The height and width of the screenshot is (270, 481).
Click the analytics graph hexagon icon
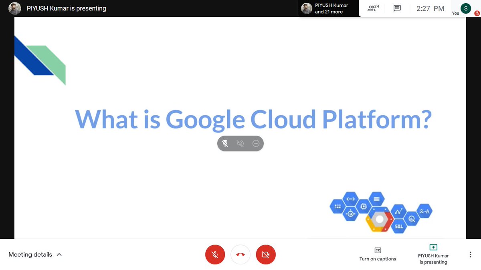[x=399, y=211]
